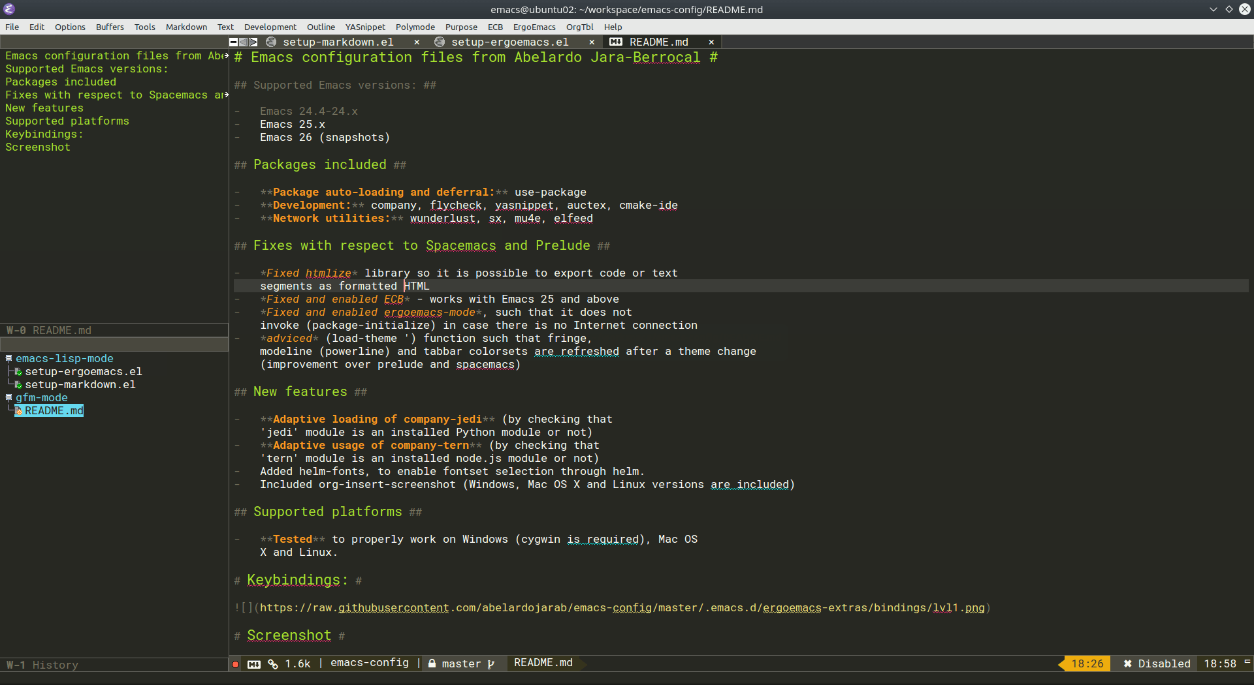1254x685 pixels.
Task: Select setup-ergoemacs.el in the file tree
Action: [x=83, y=371]
